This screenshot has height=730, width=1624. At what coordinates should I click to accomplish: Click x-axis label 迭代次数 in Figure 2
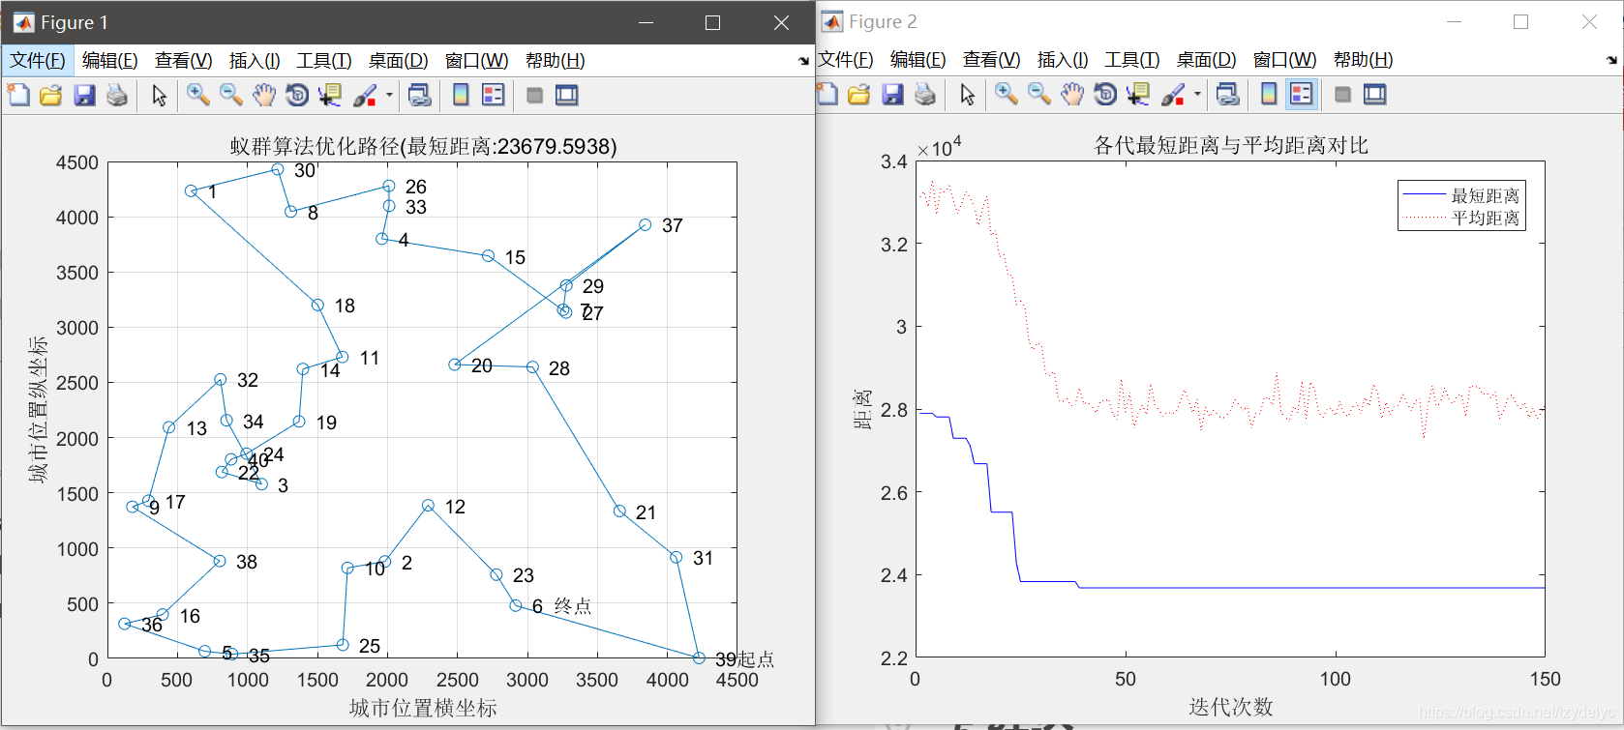tap(1231, 707)
